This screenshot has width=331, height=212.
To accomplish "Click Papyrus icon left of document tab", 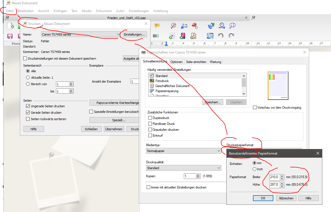I will pyautogui.click(x=7, y=18).
